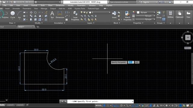Toggle layer 0 freeze sun icon
Screen dimensions: 193x108
pos(84,12)
